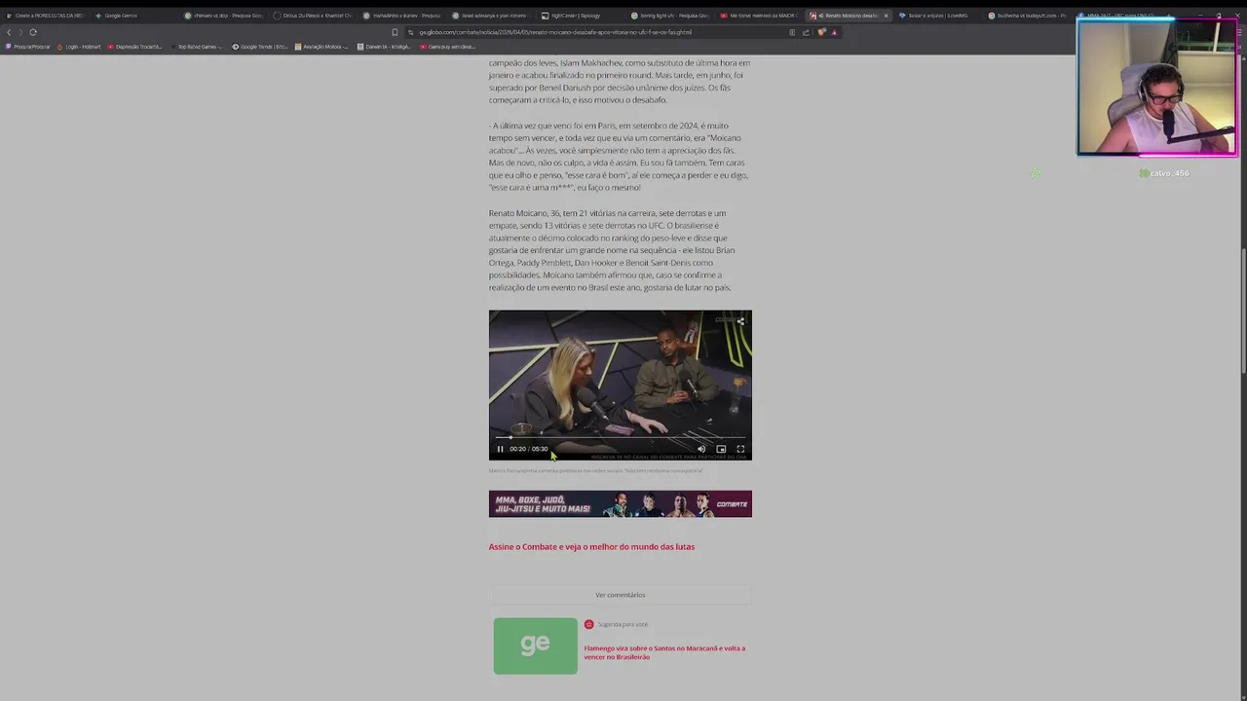Open the 'Depressão Trocantérica' bookmark

tap(134, 47)
